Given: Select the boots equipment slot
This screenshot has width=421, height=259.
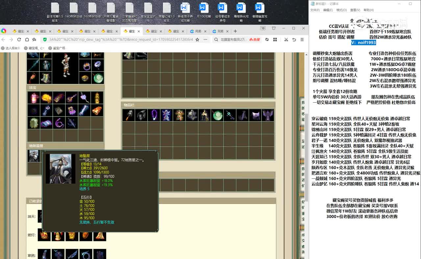Looking at the screenshot, I should coord(46,78).
